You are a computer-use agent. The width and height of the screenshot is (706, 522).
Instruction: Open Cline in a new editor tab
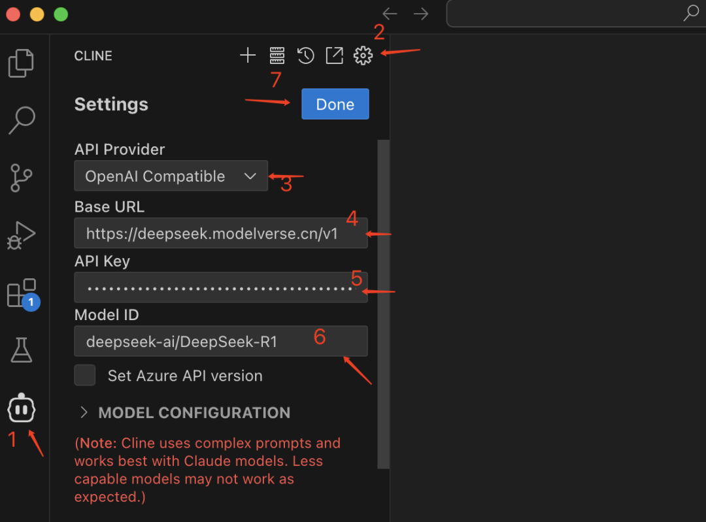pyautogui.click(x=334, y=56)
